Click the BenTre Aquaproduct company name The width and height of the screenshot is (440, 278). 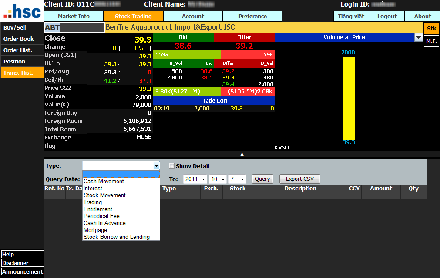click(x=170, y=27)
